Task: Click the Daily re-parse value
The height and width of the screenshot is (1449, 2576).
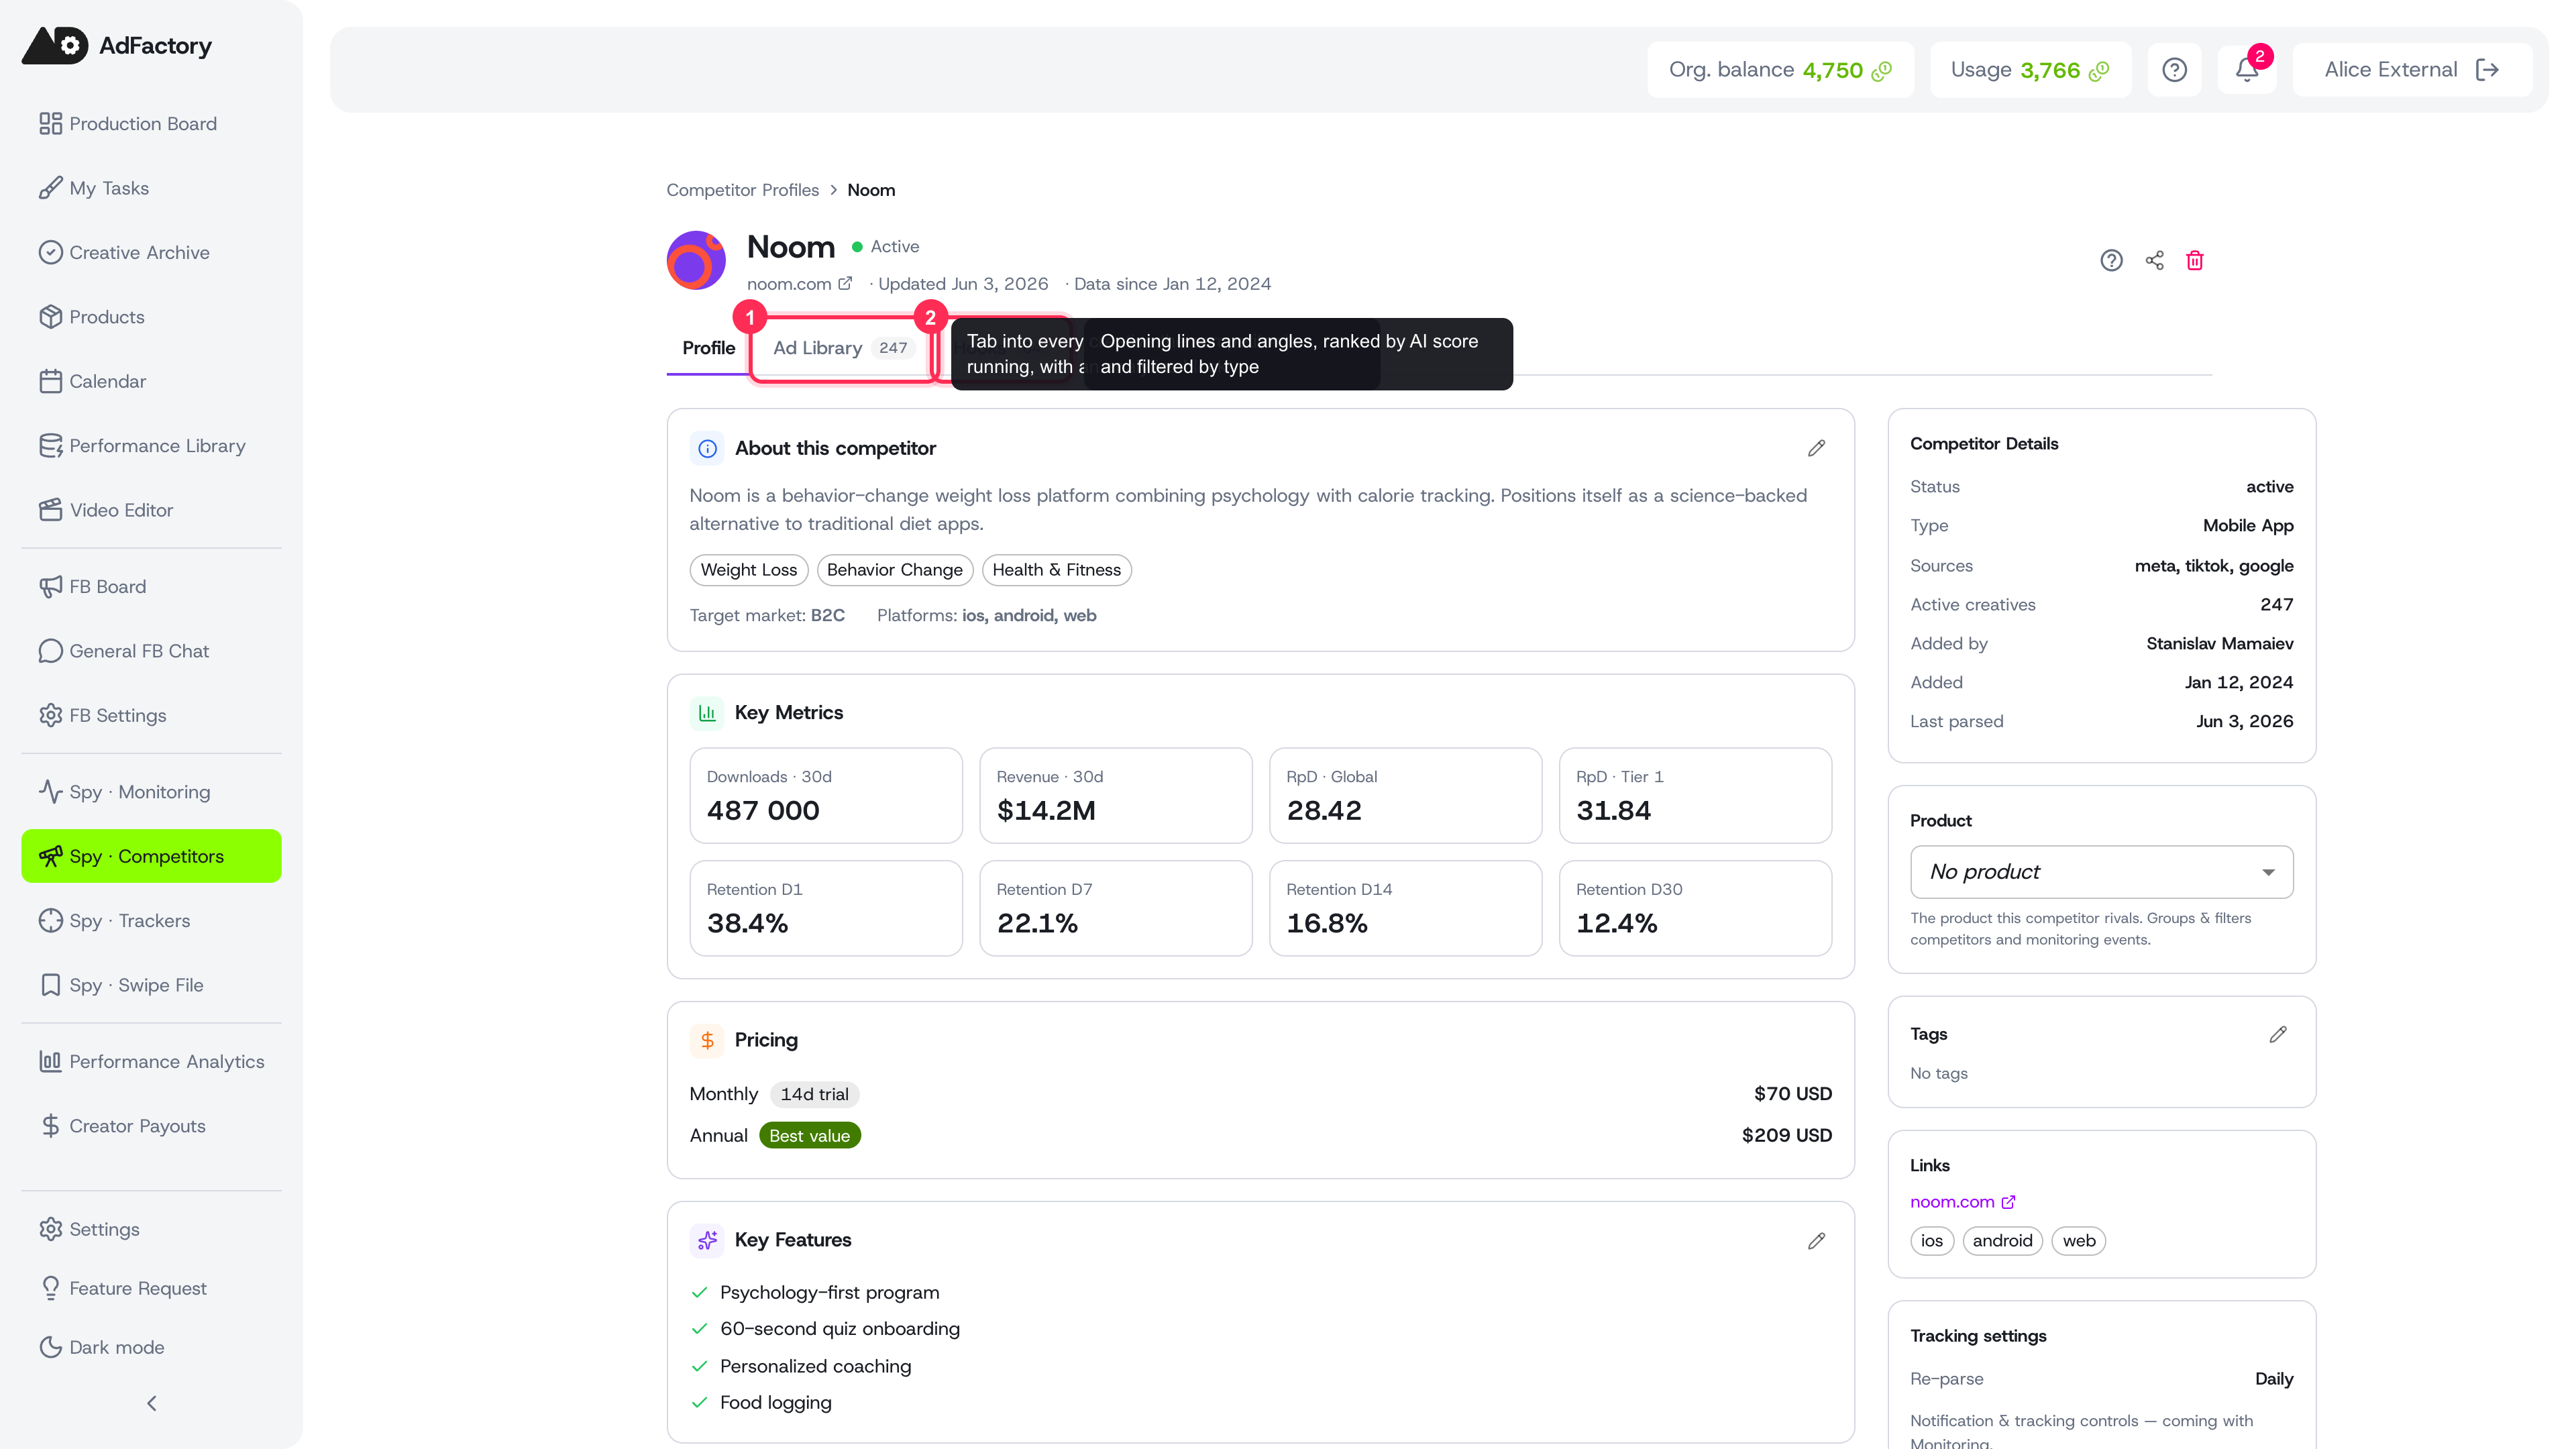Action: point(2274,1379)
